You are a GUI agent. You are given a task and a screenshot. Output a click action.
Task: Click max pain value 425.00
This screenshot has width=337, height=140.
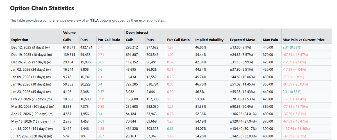[268, 62]
